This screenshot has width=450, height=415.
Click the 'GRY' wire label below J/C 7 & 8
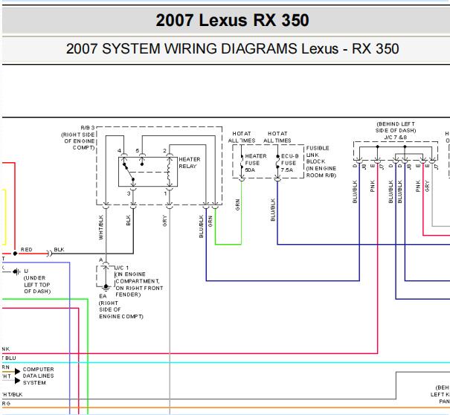coord(428,186)
